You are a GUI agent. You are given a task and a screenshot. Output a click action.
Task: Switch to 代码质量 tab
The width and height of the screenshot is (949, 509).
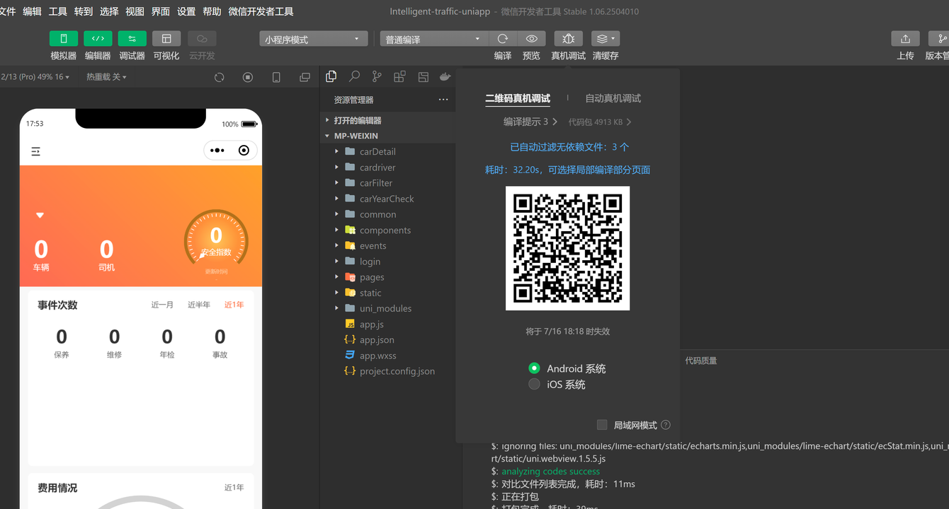point(701,361)
